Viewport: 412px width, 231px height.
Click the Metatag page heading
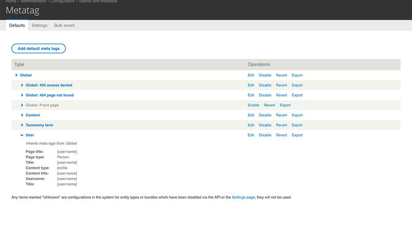tap(23, 10)
